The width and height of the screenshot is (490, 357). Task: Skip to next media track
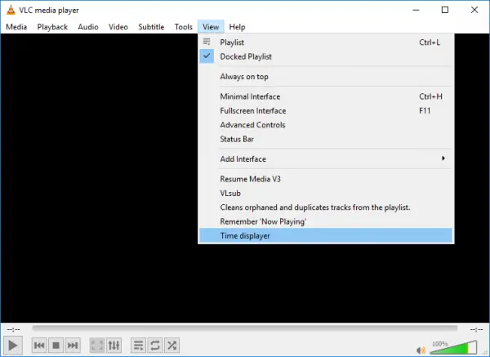[73, 346]
